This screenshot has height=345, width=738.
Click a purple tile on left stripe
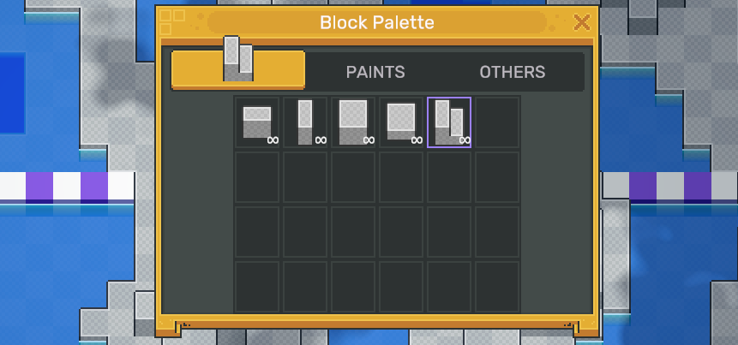click(39, 186)
